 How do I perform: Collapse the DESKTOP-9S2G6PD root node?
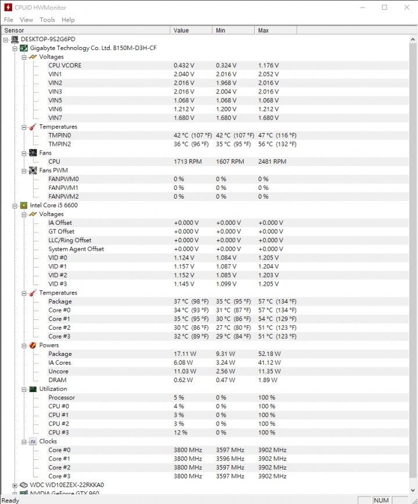6,40
